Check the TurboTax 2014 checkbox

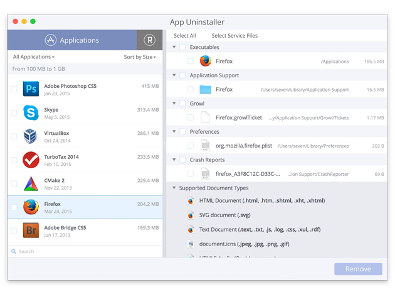(14, 160)
